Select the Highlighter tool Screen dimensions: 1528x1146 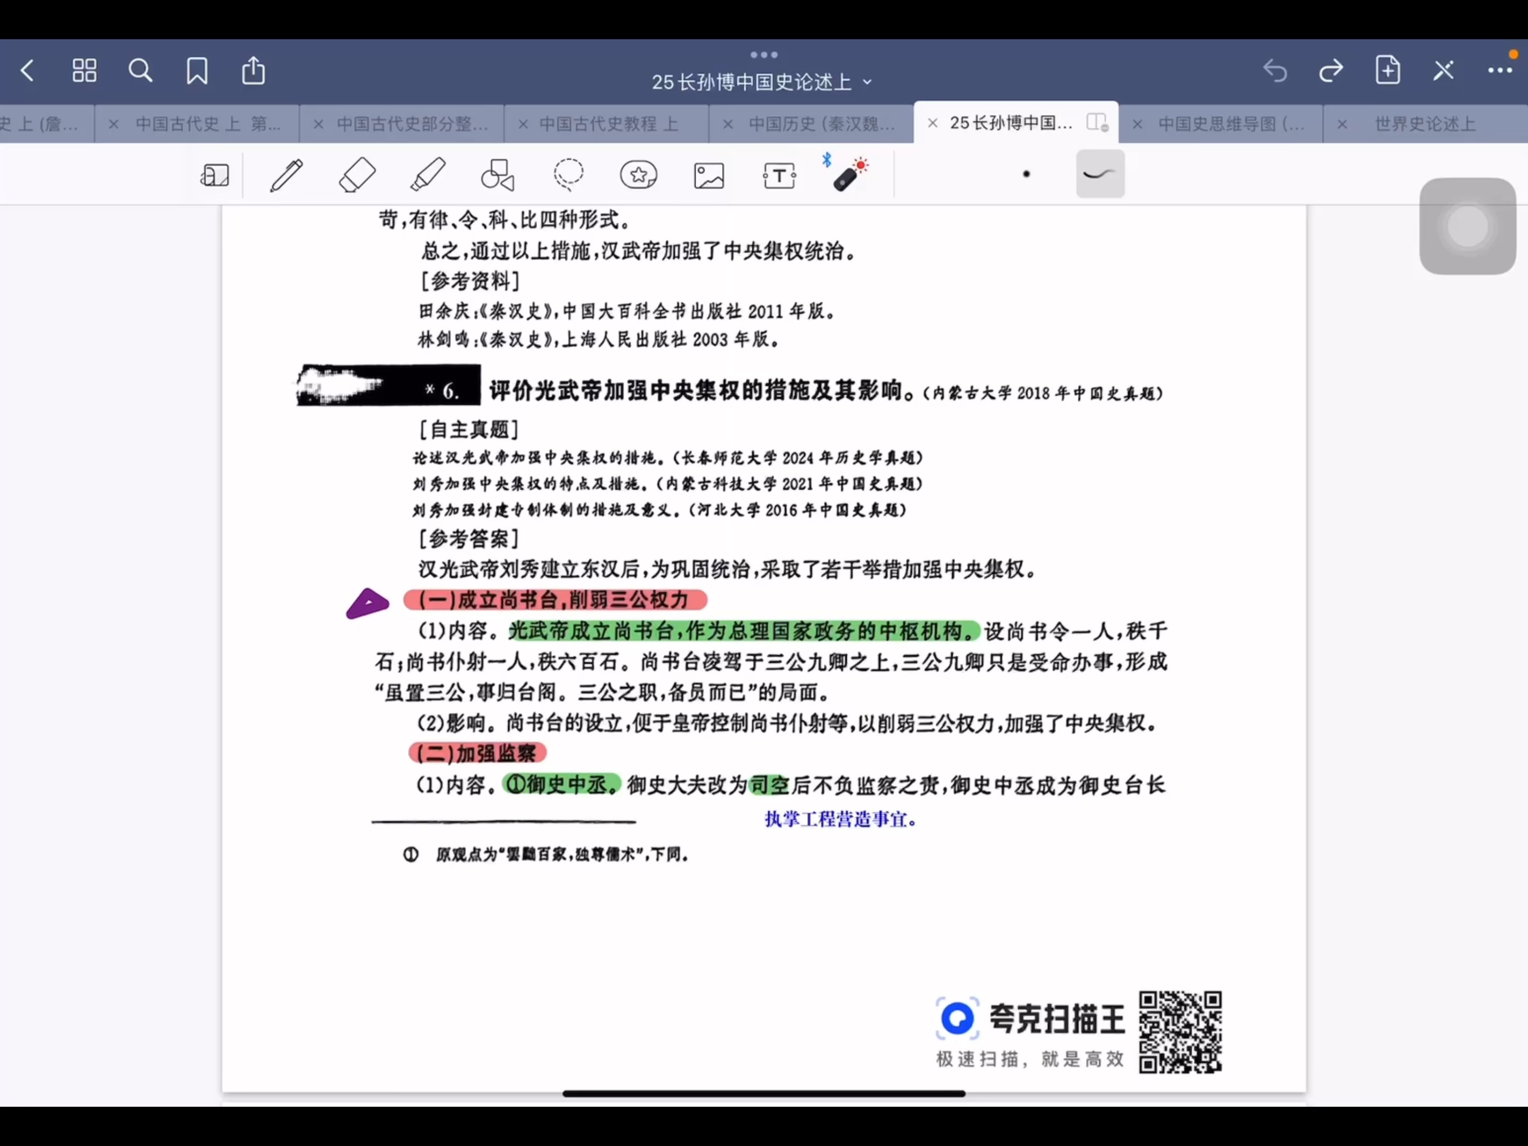point(428,175)
